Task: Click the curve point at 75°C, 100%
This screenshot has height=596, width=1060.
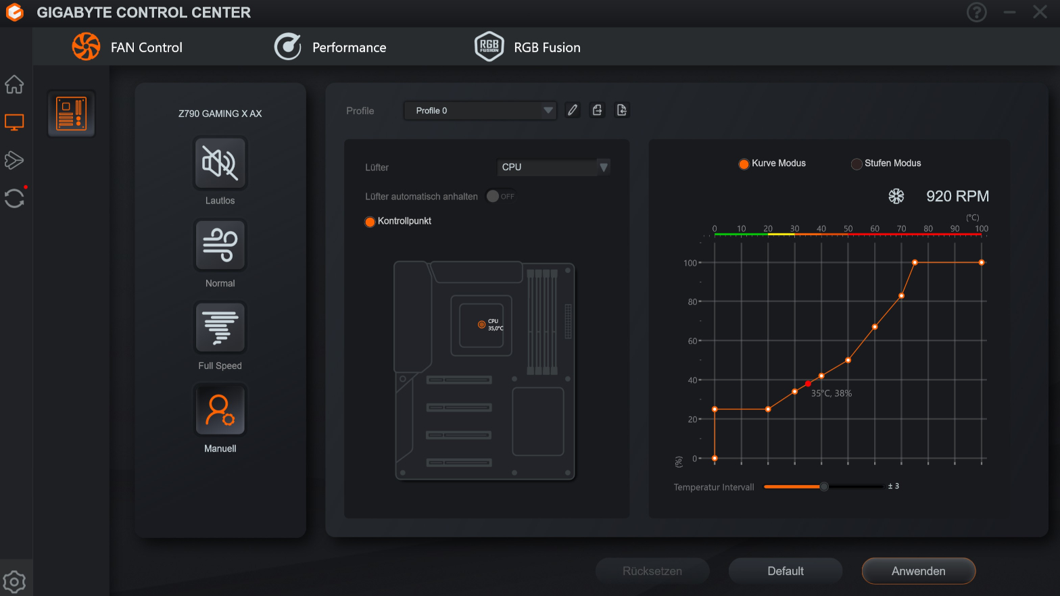Action: [x=915, y=262]
